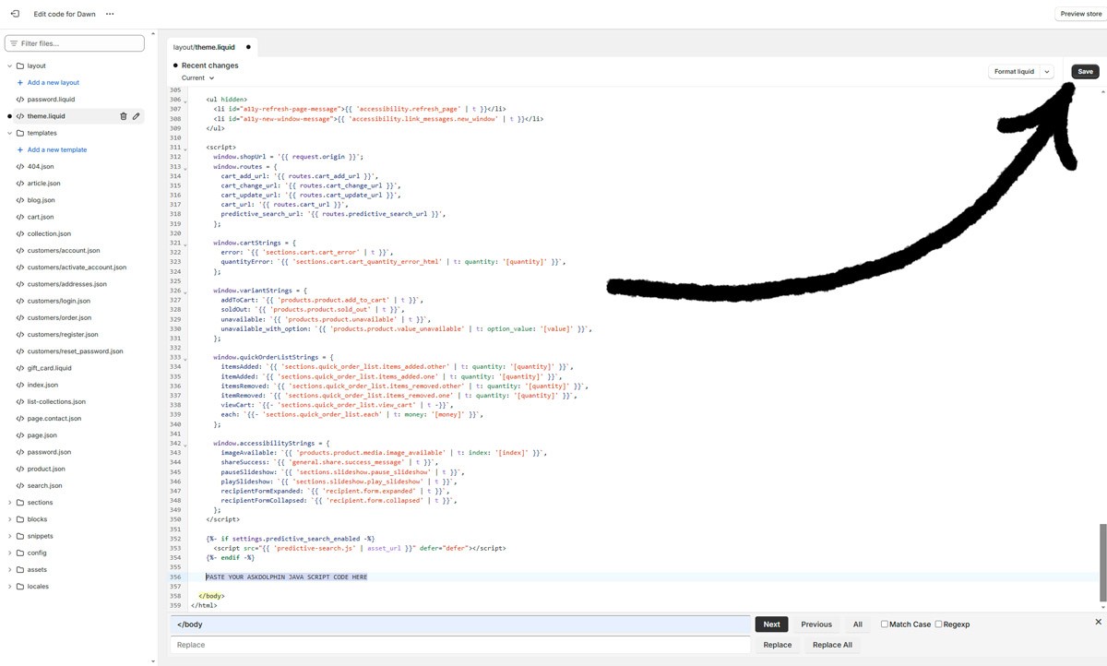The image size is (1107, 666).
Task: Select the layout/theme.liquid editor tab
Action: tap(211, 47)
